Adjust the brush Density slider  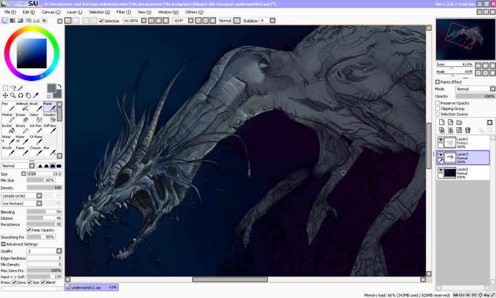(44, 188)
